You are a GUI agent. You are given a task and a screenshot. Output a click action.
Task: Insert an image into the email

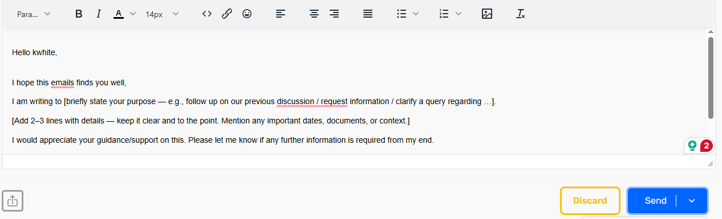tap(486, 14)
